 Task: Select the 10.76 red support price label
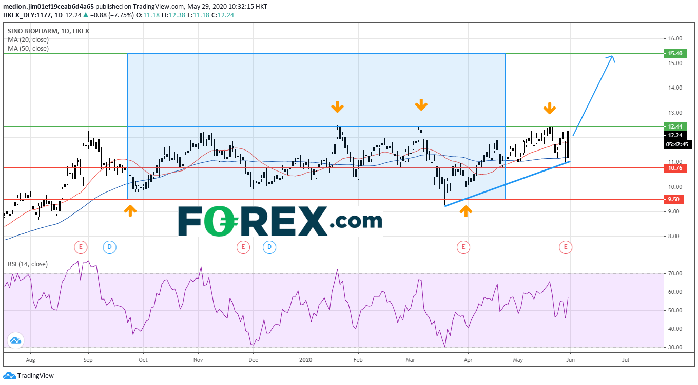click(x=674, y=168)
